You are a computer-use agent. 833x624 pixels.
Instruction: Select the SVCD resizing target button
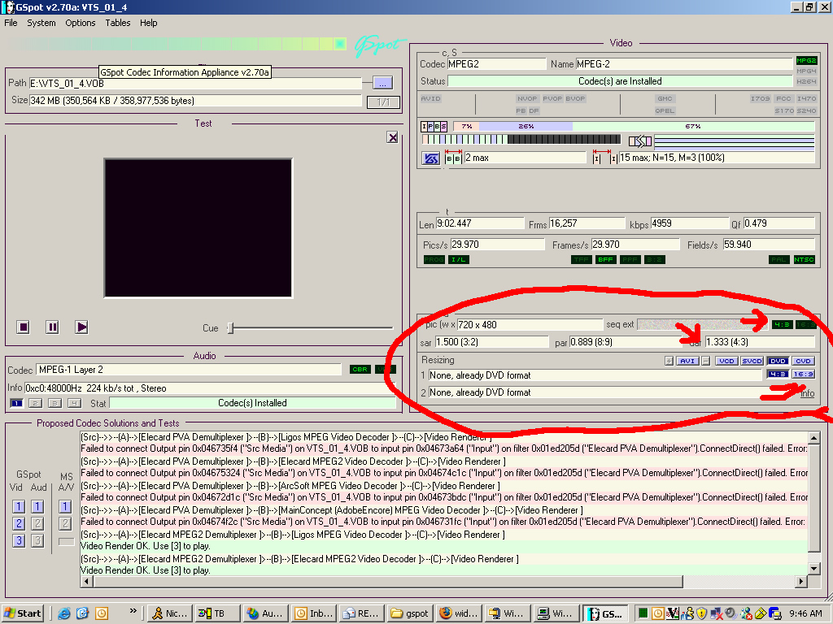(752, 361)
